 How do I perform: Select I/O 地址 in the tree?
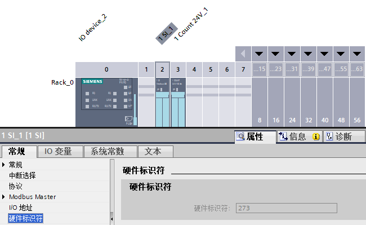coord(20,208)
